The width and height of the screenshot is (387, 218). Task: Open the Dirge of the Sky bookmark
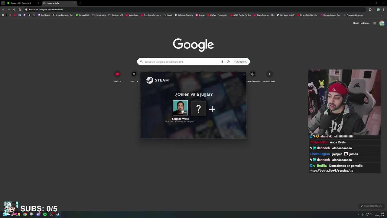point(307,15)
